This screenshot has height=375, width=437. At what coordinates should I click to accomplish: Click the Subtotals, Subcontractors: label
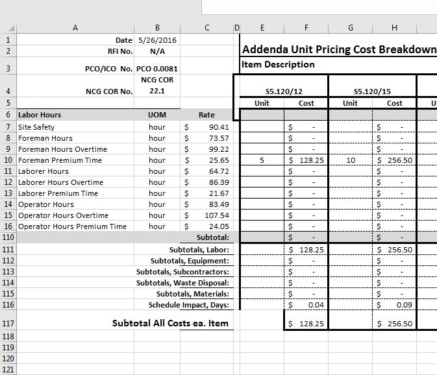(x=182, y=272)
